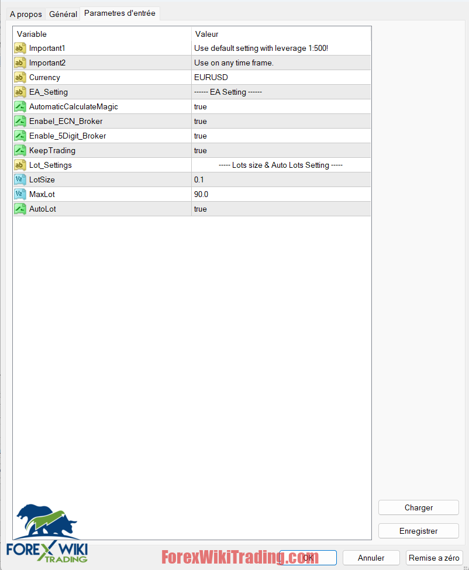Viewport: 469px width, 570px height.
Task: Click the boolean icon beside KeepTrading
Action: (x=20, y=150)
